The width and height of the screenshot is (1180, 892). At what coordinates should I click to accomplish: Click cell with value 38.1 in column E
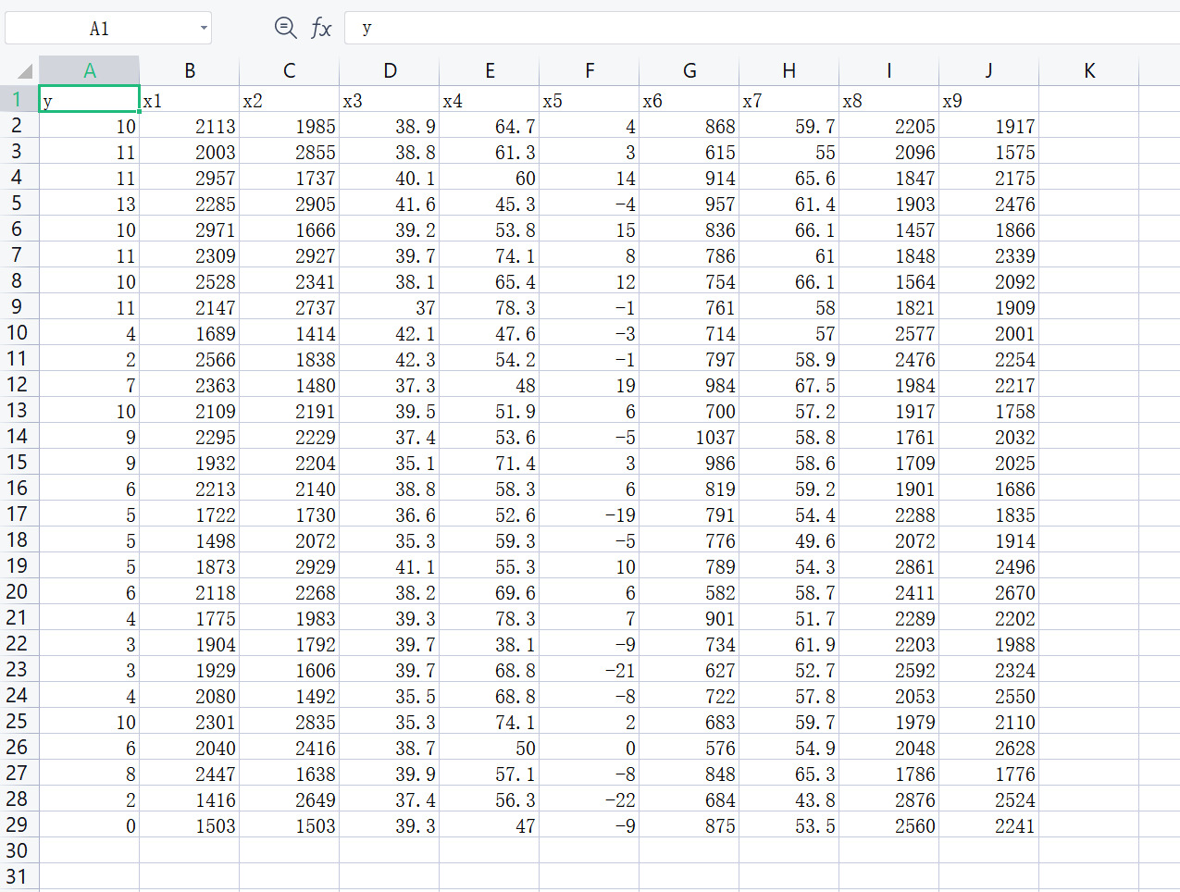click(490, 643)
